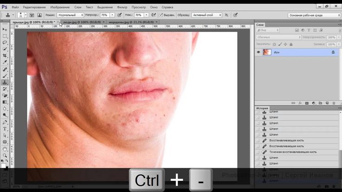Screen dimensions: 342x192
Task: Open the brush preset picker arrow
Action: pyautogui.click(x=26, y=15)
